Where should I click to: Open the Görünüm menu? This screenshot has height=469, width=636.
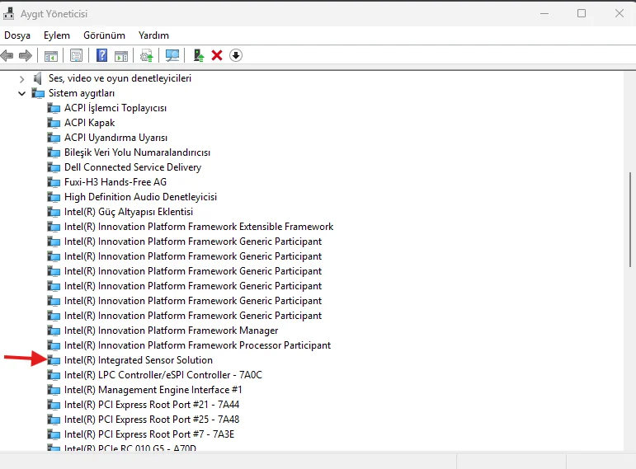(x=104, y=35)
